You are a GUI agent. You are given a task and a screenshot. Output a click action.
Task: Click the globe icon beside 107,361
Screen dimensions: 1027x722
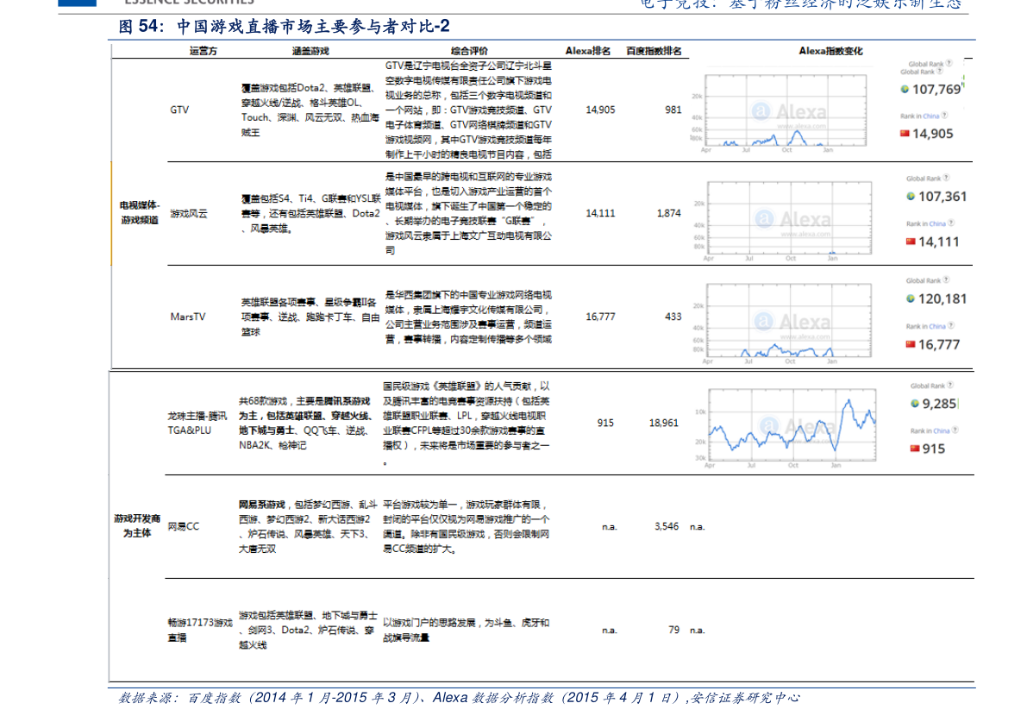click(911, 196)
